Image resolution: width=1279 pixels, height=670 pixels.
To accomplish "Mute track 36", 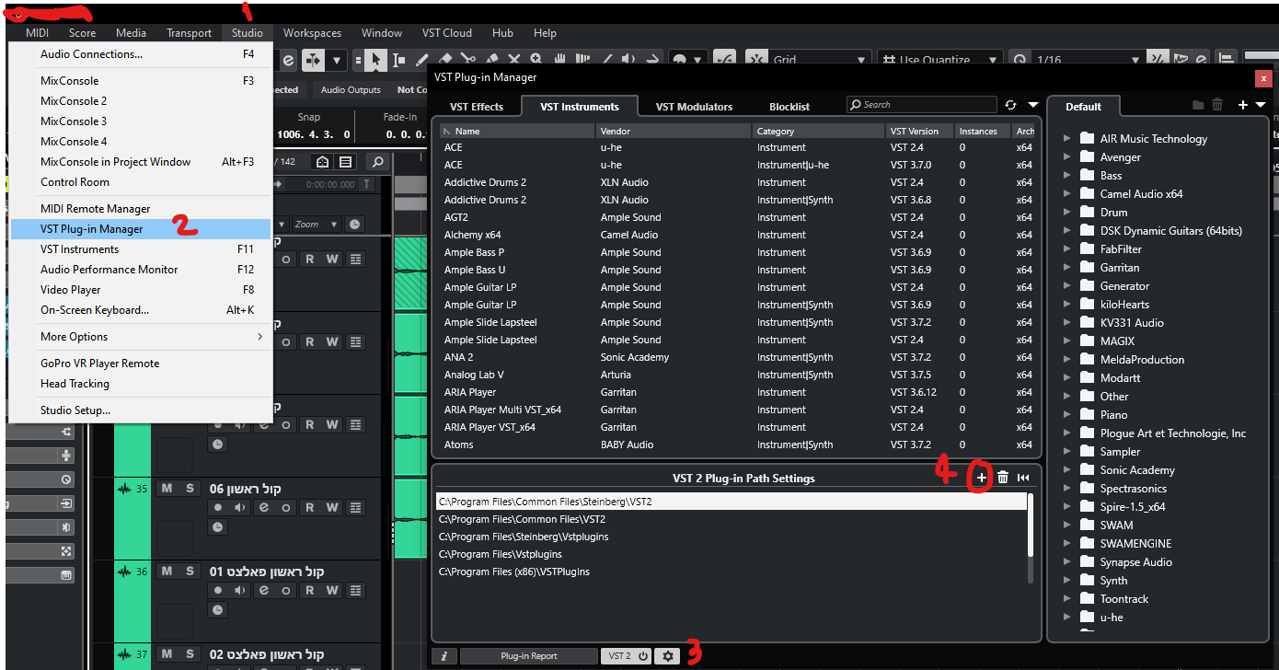I will pyautogui.click(x=167, y=571).
